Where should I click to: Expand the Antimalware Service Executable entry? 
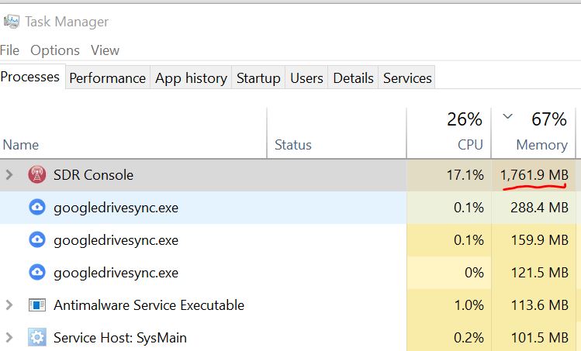9,305
